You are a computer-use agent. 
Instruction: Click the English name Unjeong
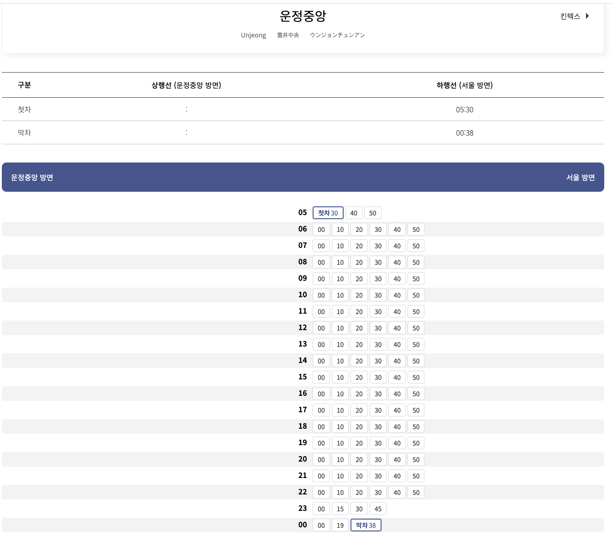[253, 35]
